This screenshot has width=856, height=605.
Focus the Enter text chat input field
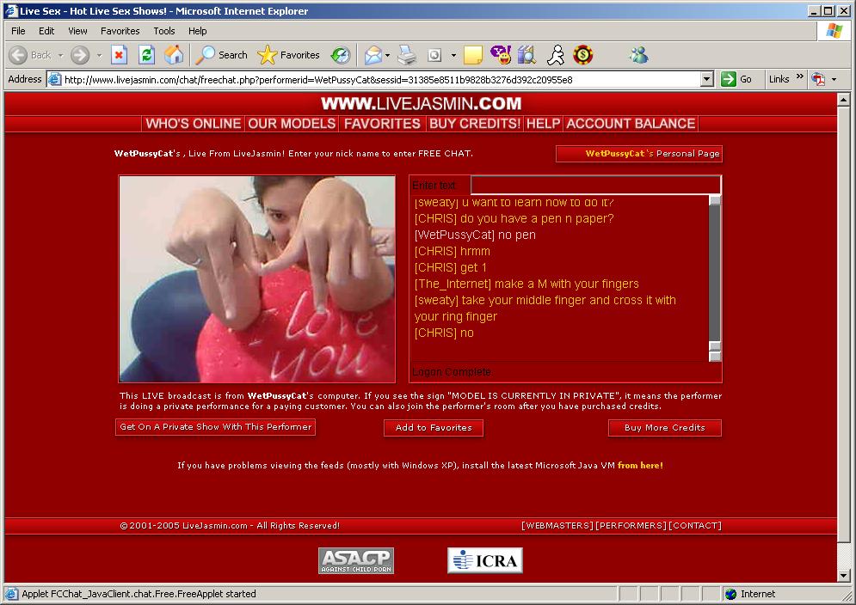point(595,185)
